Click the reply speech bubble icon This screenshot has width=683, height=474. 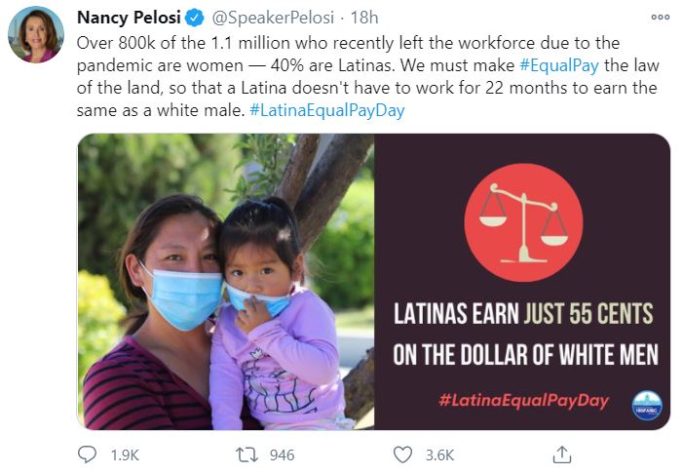click(88, 454)
